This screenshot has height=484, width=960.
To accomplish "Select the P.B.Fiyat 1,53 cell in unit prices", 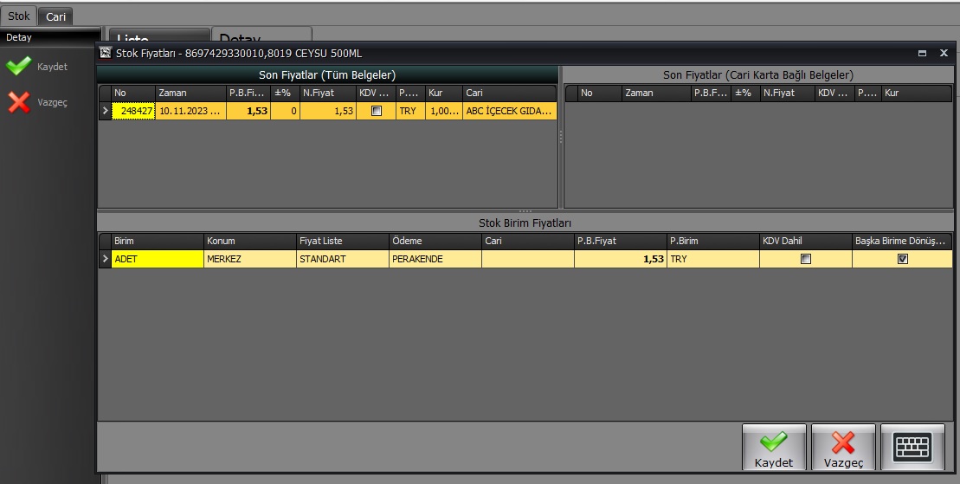I will click(620, 259).
